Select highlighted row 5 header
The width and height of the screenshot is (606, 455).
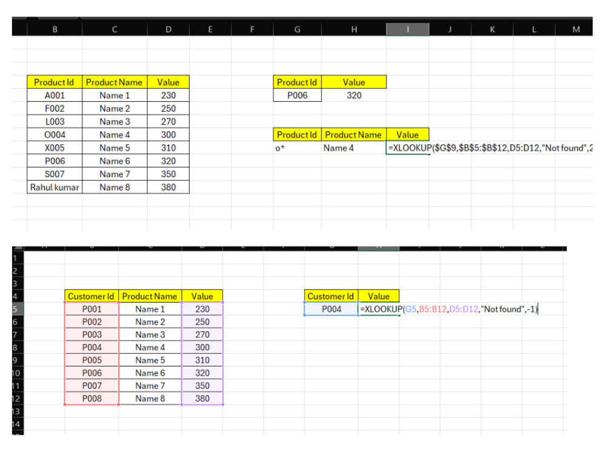point(18,309)
